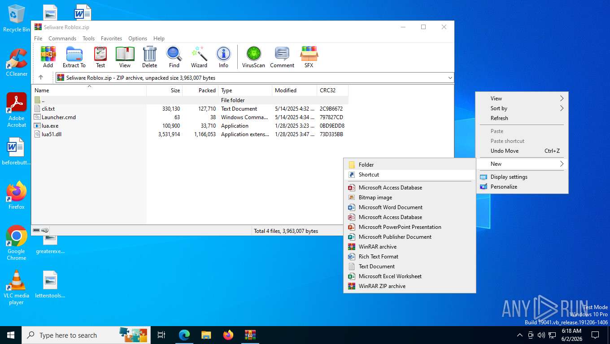This screenshot has height=344, width=610.
Task: Open the File menu
Action: click(x=39, y=39)
